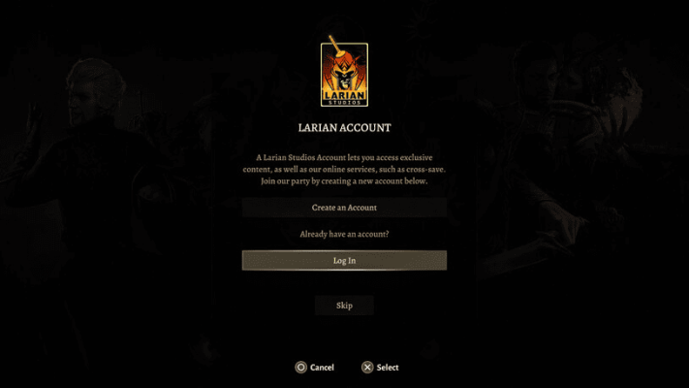Click the LARIAN wordmark inside the logo
The height and width of the screenshot is (388, 689).
coord(344,95)
